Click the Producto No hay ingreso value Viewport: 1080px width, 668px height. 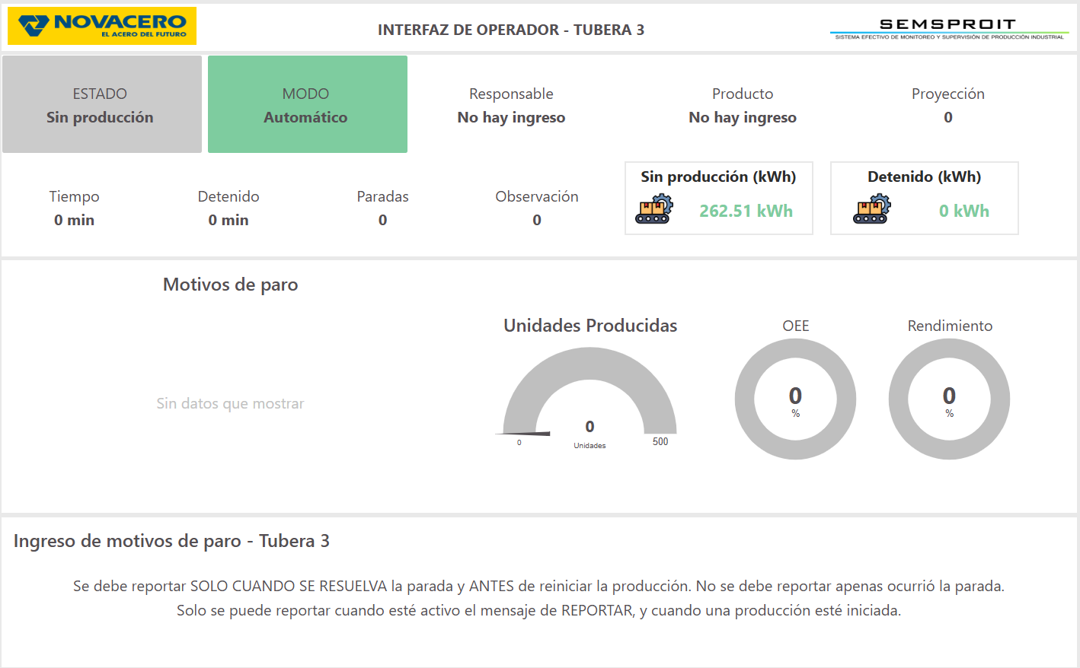point(743,117)
